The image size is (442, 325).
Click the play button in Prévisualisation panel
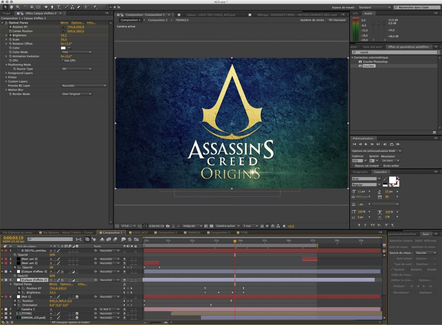[x=366, y=144]
